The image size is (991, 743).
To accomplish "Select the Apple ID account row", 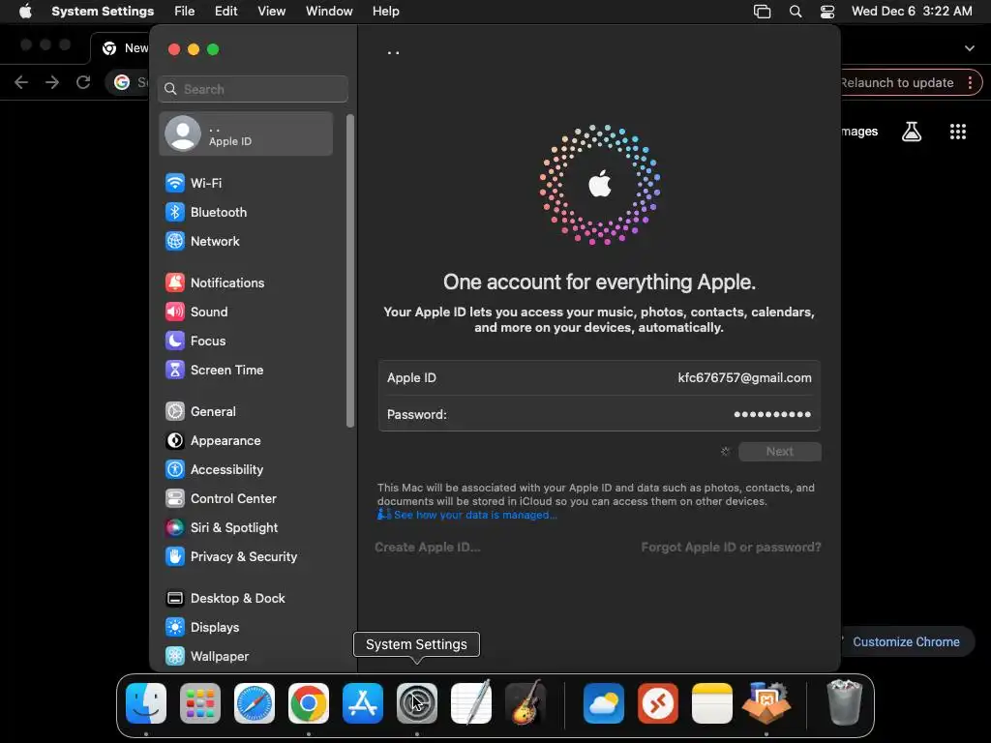I will coord(247,134).
